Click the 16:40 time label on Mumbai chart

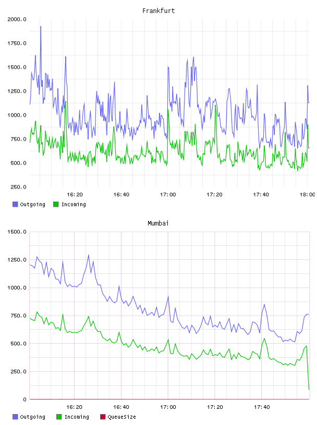click(x=121, y=407)
